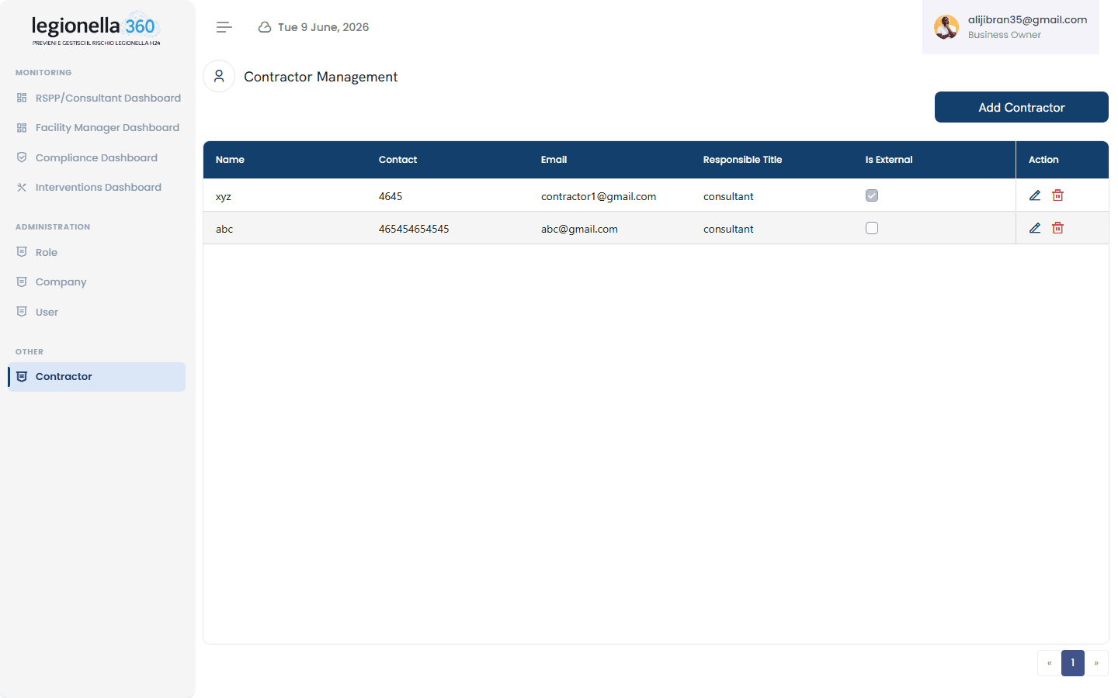Enable Is External checkbox for abc

872,228
